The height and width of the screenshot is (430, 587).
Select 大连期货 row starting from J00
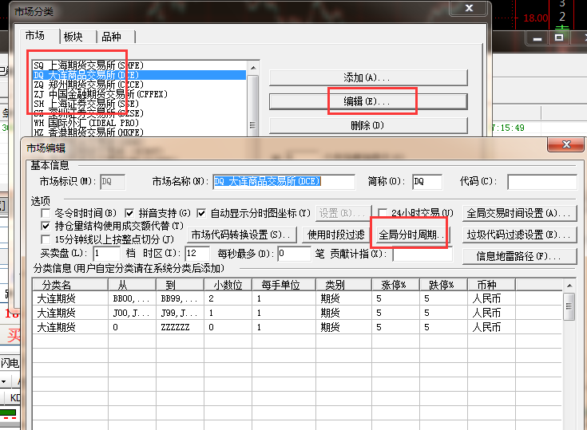pos(298,313)
